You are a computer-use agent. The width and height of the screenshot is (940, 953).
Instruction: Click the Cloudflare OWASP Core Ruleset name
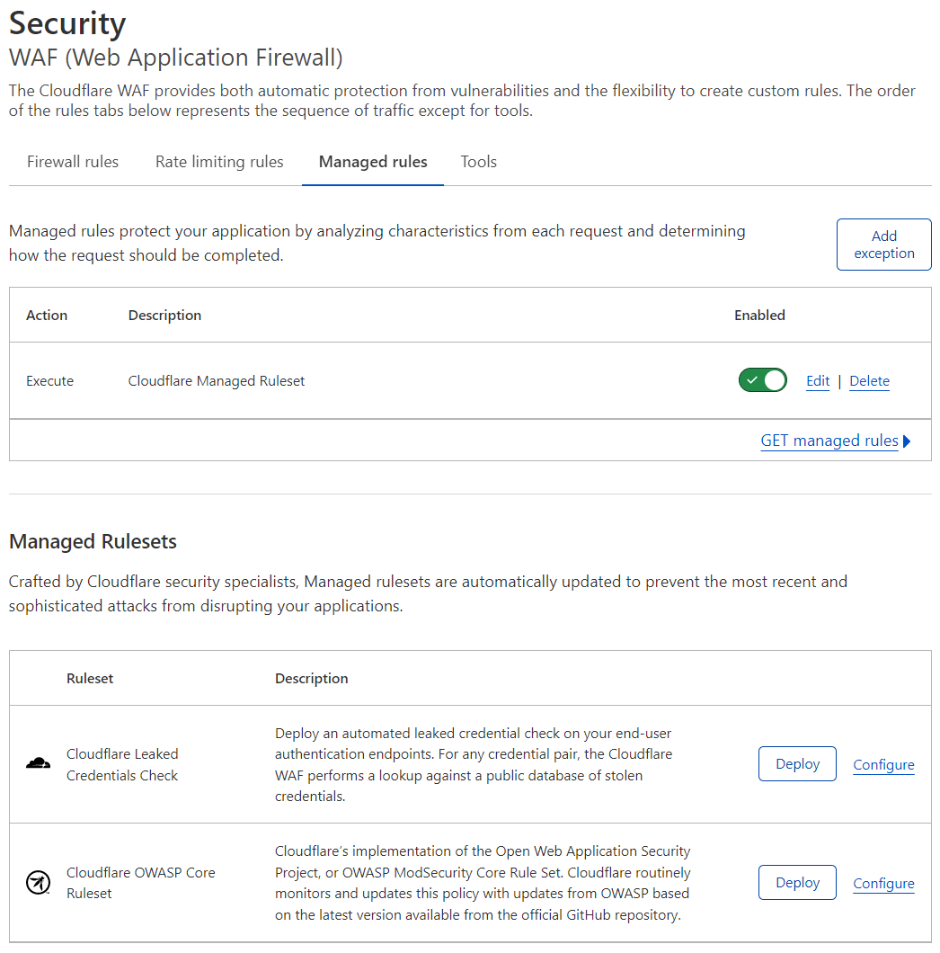(140, 882)
